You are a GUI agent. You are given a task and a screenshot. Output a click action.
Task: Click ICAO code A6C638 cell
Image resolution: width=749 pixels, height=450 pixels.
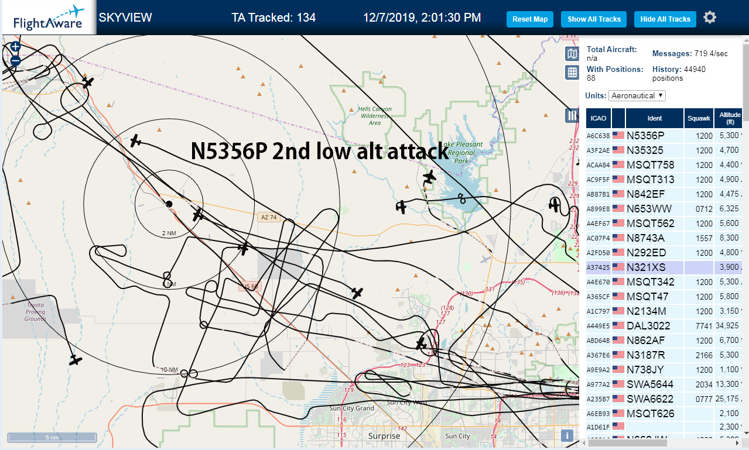(598, 136)
